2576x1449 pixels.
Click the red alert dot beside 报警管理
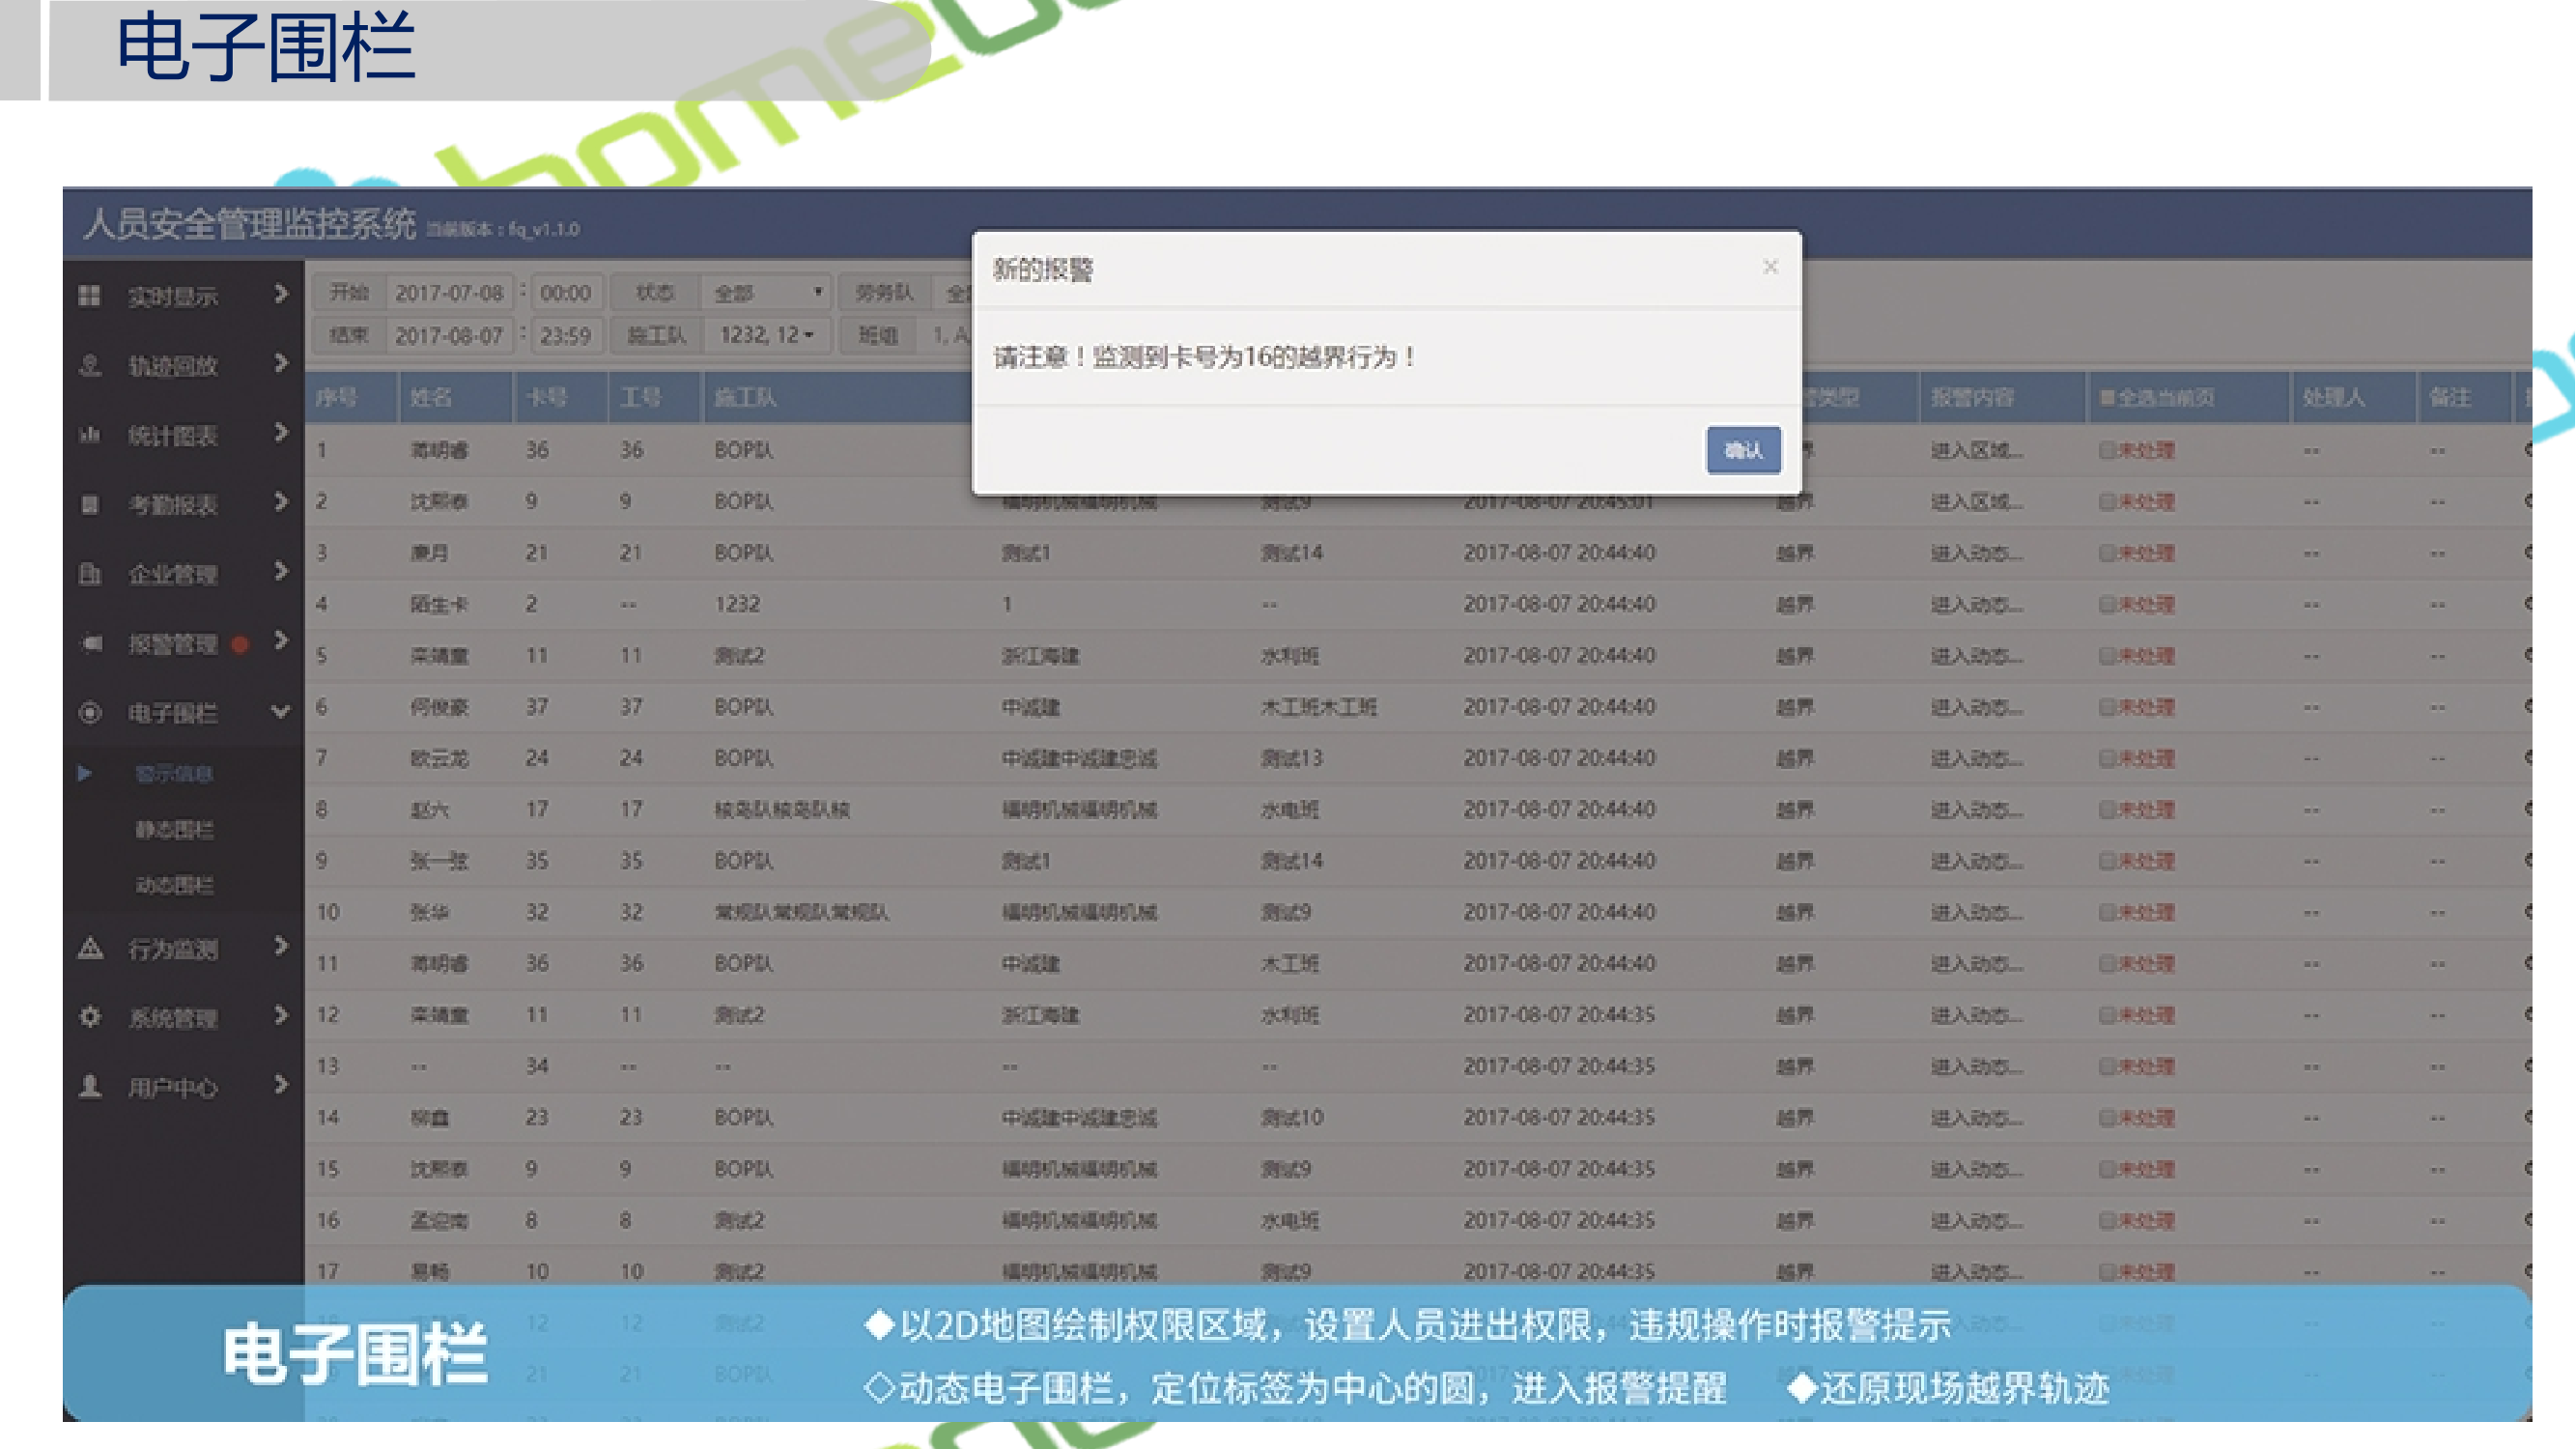(x=240, y=644)
